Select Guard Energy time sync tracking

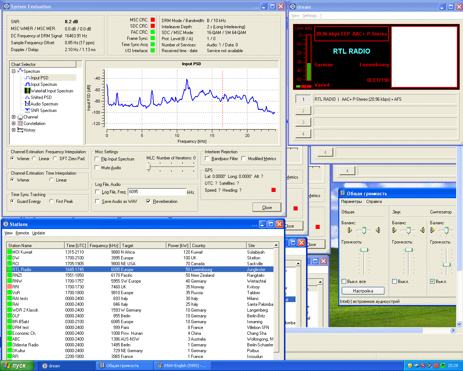pyautogui.click(x=12, y=201)
